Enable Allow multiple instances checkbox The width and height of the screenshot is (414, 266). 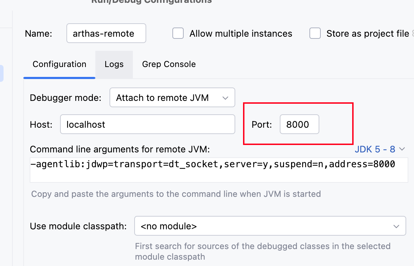coord(178,34)
